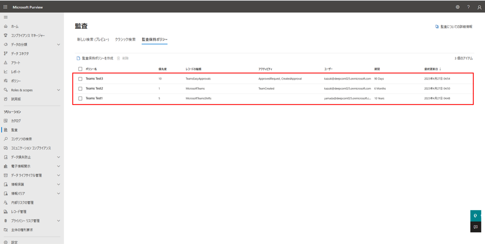Open アラート warning triangle icon
485x244 pixels.
tap(6, 63)
